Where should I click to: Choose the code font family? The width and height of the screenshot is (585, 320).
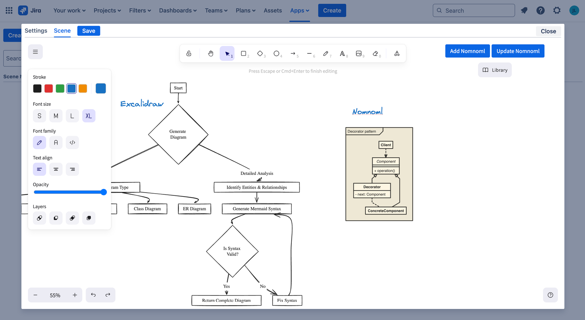72,142
